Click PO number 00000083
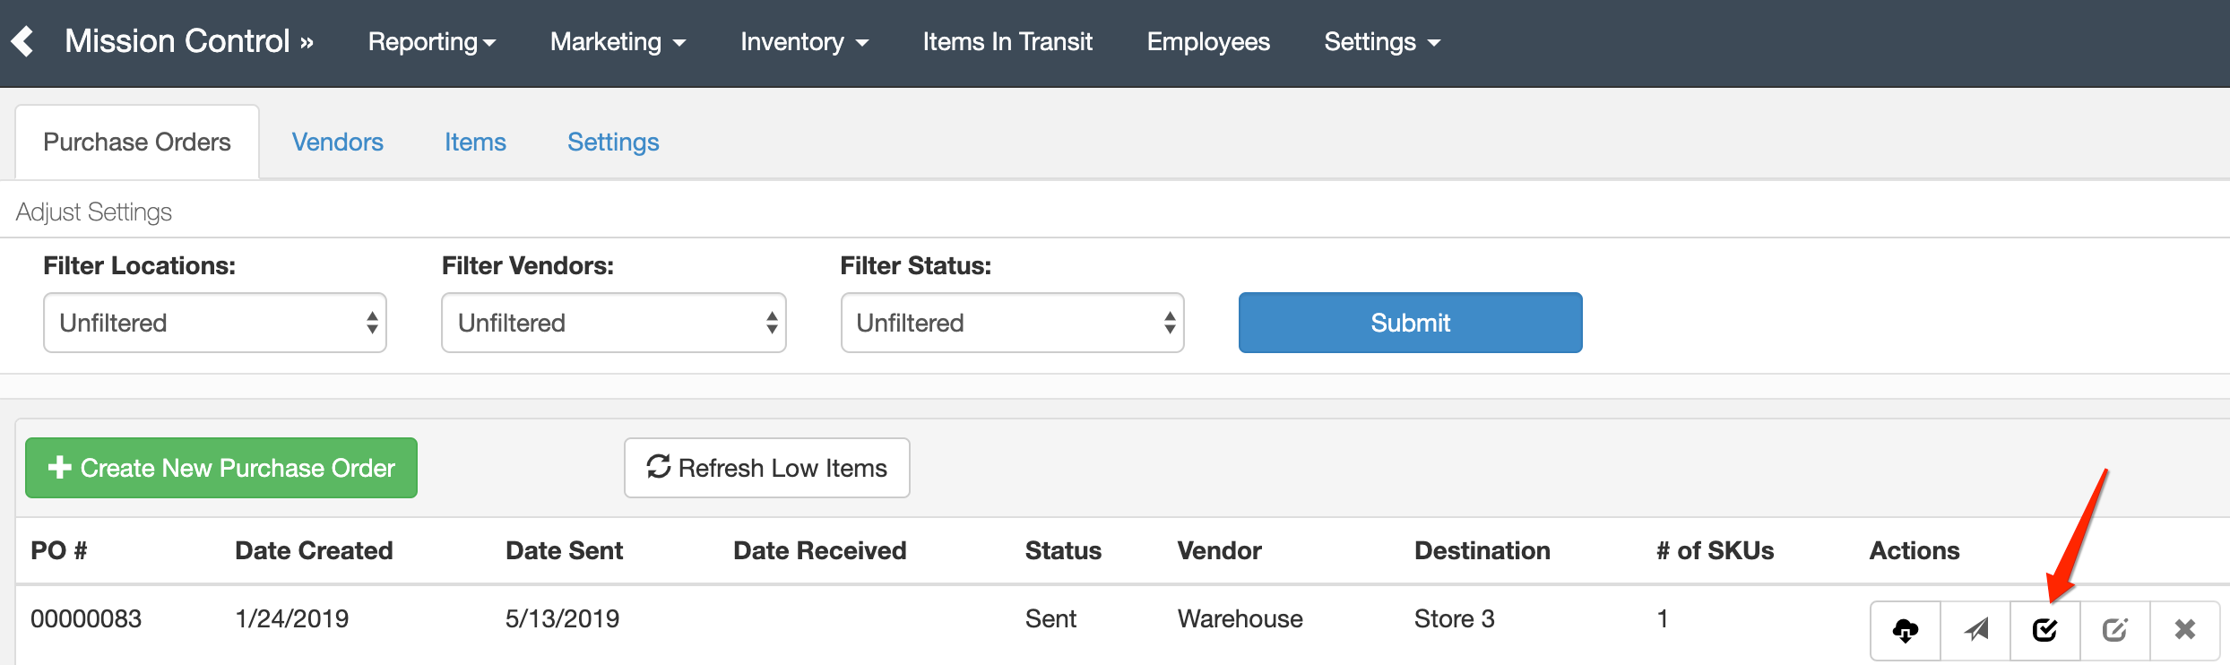Screen dimensions: 2230x665 86,618
